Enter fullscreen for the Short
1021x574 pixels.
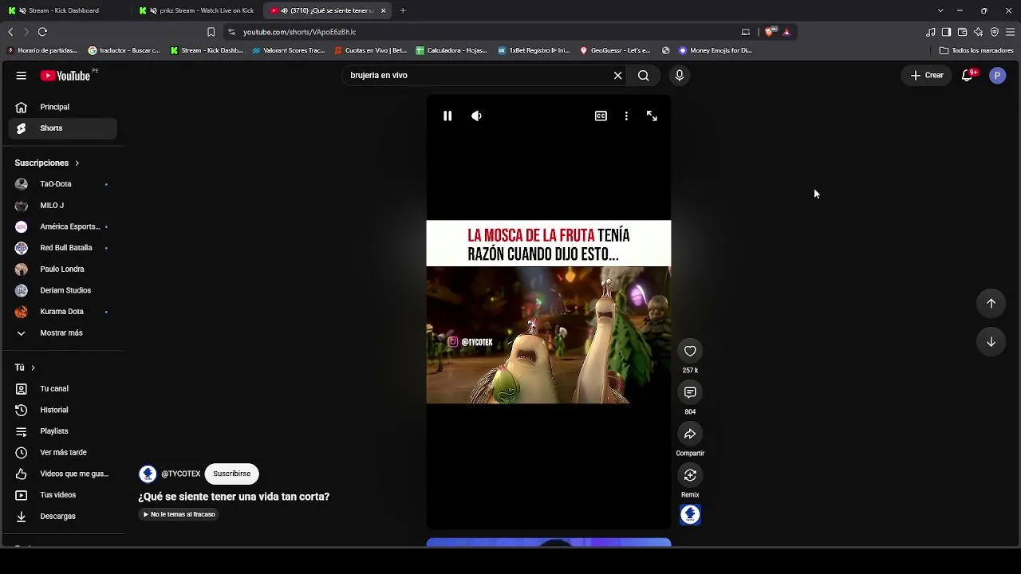[652, 116]
